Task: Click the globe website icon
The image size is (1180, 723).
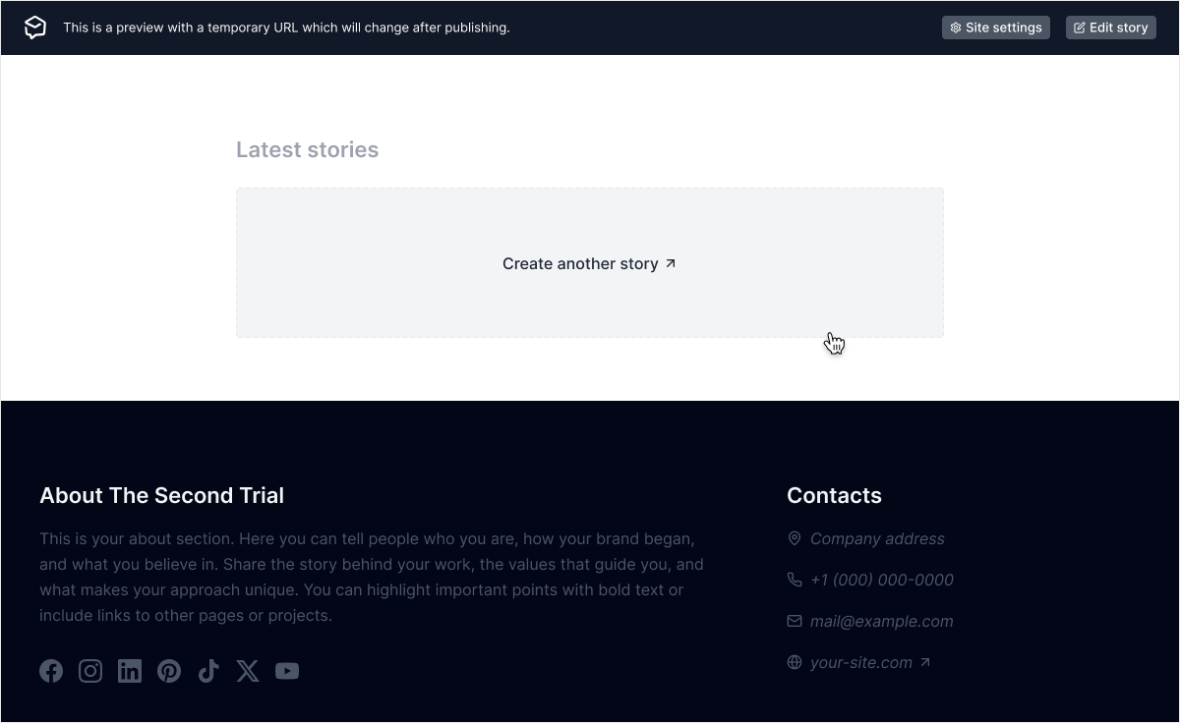Action: click(x=795, y=662)
